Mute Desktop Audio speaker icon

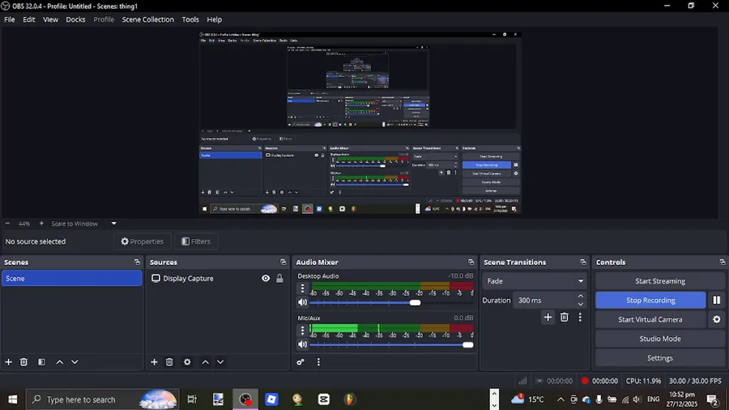click(303, 302)
